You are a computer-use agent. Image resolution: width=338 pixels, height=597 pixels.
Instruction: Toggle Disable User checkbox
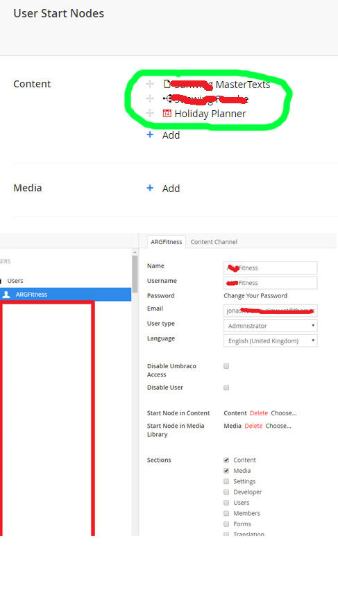click(x=226, y=388)
